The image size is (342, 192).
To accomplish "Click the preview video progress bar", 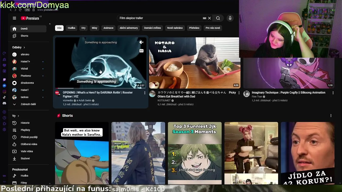I will point(101,88).
